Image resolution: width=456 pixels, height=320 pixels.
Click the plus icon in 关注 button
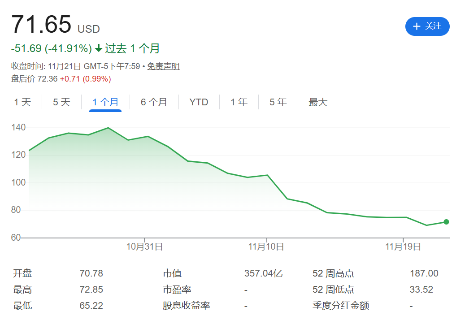point(417,26)
